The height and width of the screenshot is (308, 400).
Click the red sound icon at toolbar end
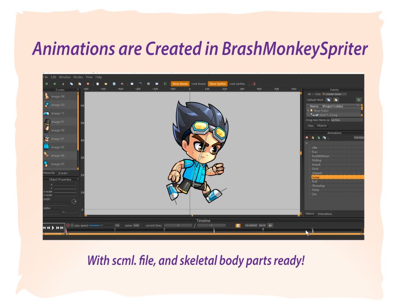[254, 84]
